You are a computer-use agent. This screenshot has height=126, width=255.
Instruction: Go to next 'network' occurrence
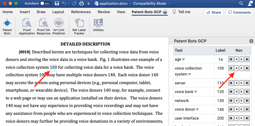pyautogui.click(x=242, y=101)
